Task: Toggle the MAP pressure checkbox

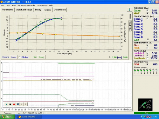Action: pyautogui.click(x=148, y=13)
